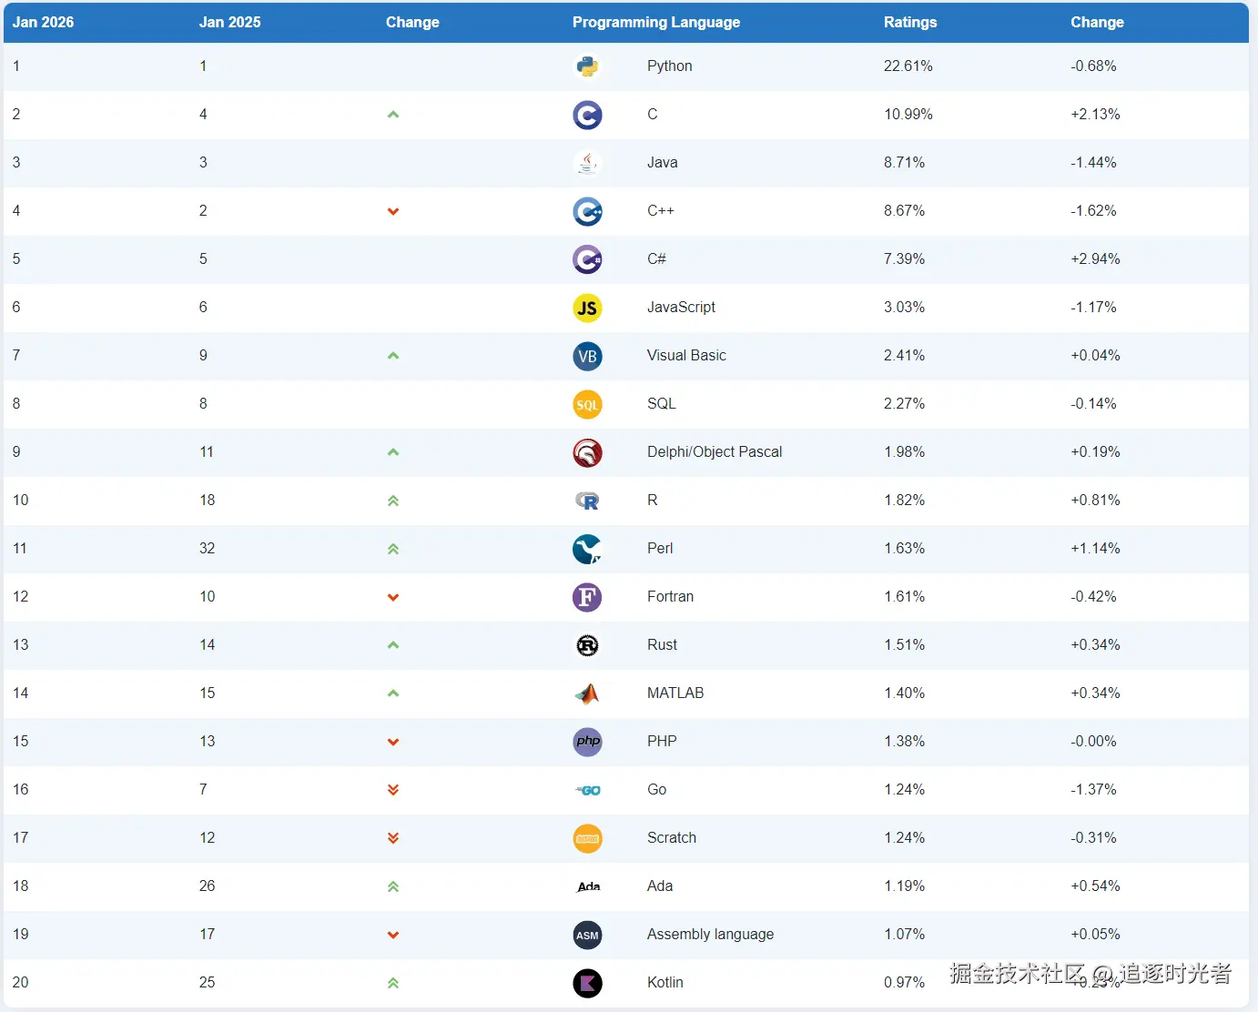Click the Java coffee cup icon
The image size is (1258, 1012).
[x=587, y=163]
